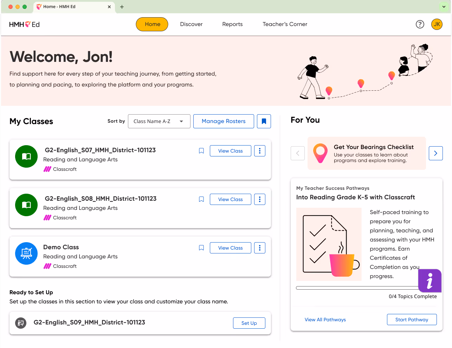Screen dimensions: 452x348
Task: View Class for Demo Class
Action: (231, 248)
